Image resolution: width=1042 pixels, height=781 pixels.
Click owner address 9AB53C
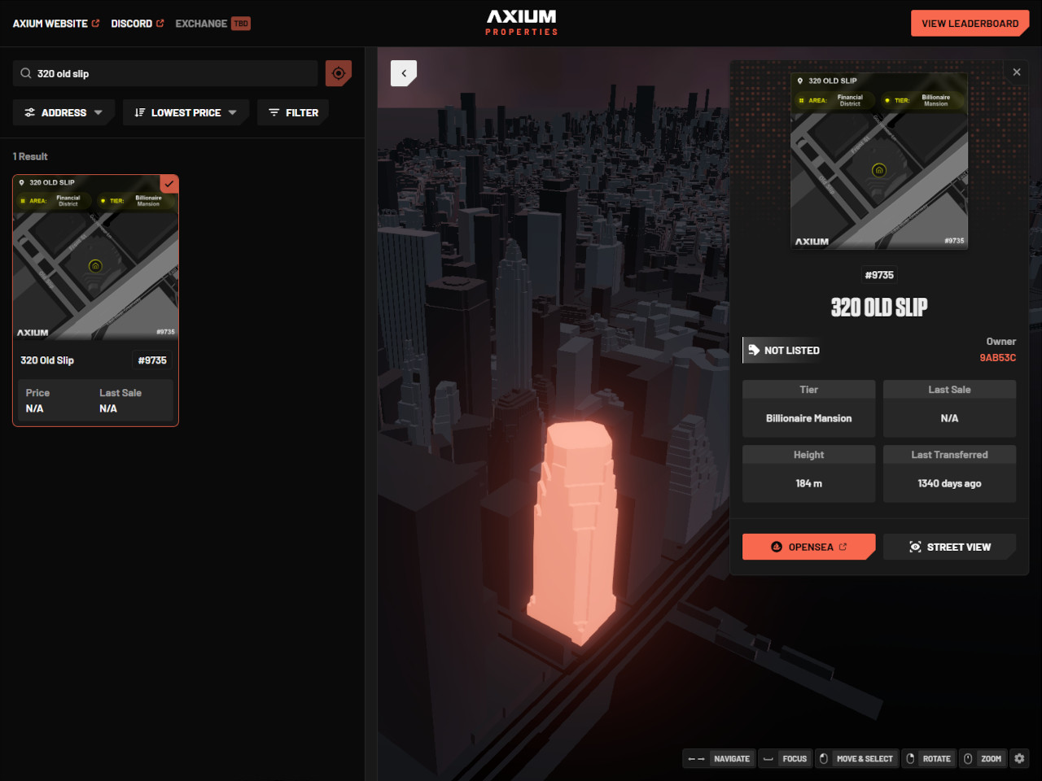(x=997, y=358)
